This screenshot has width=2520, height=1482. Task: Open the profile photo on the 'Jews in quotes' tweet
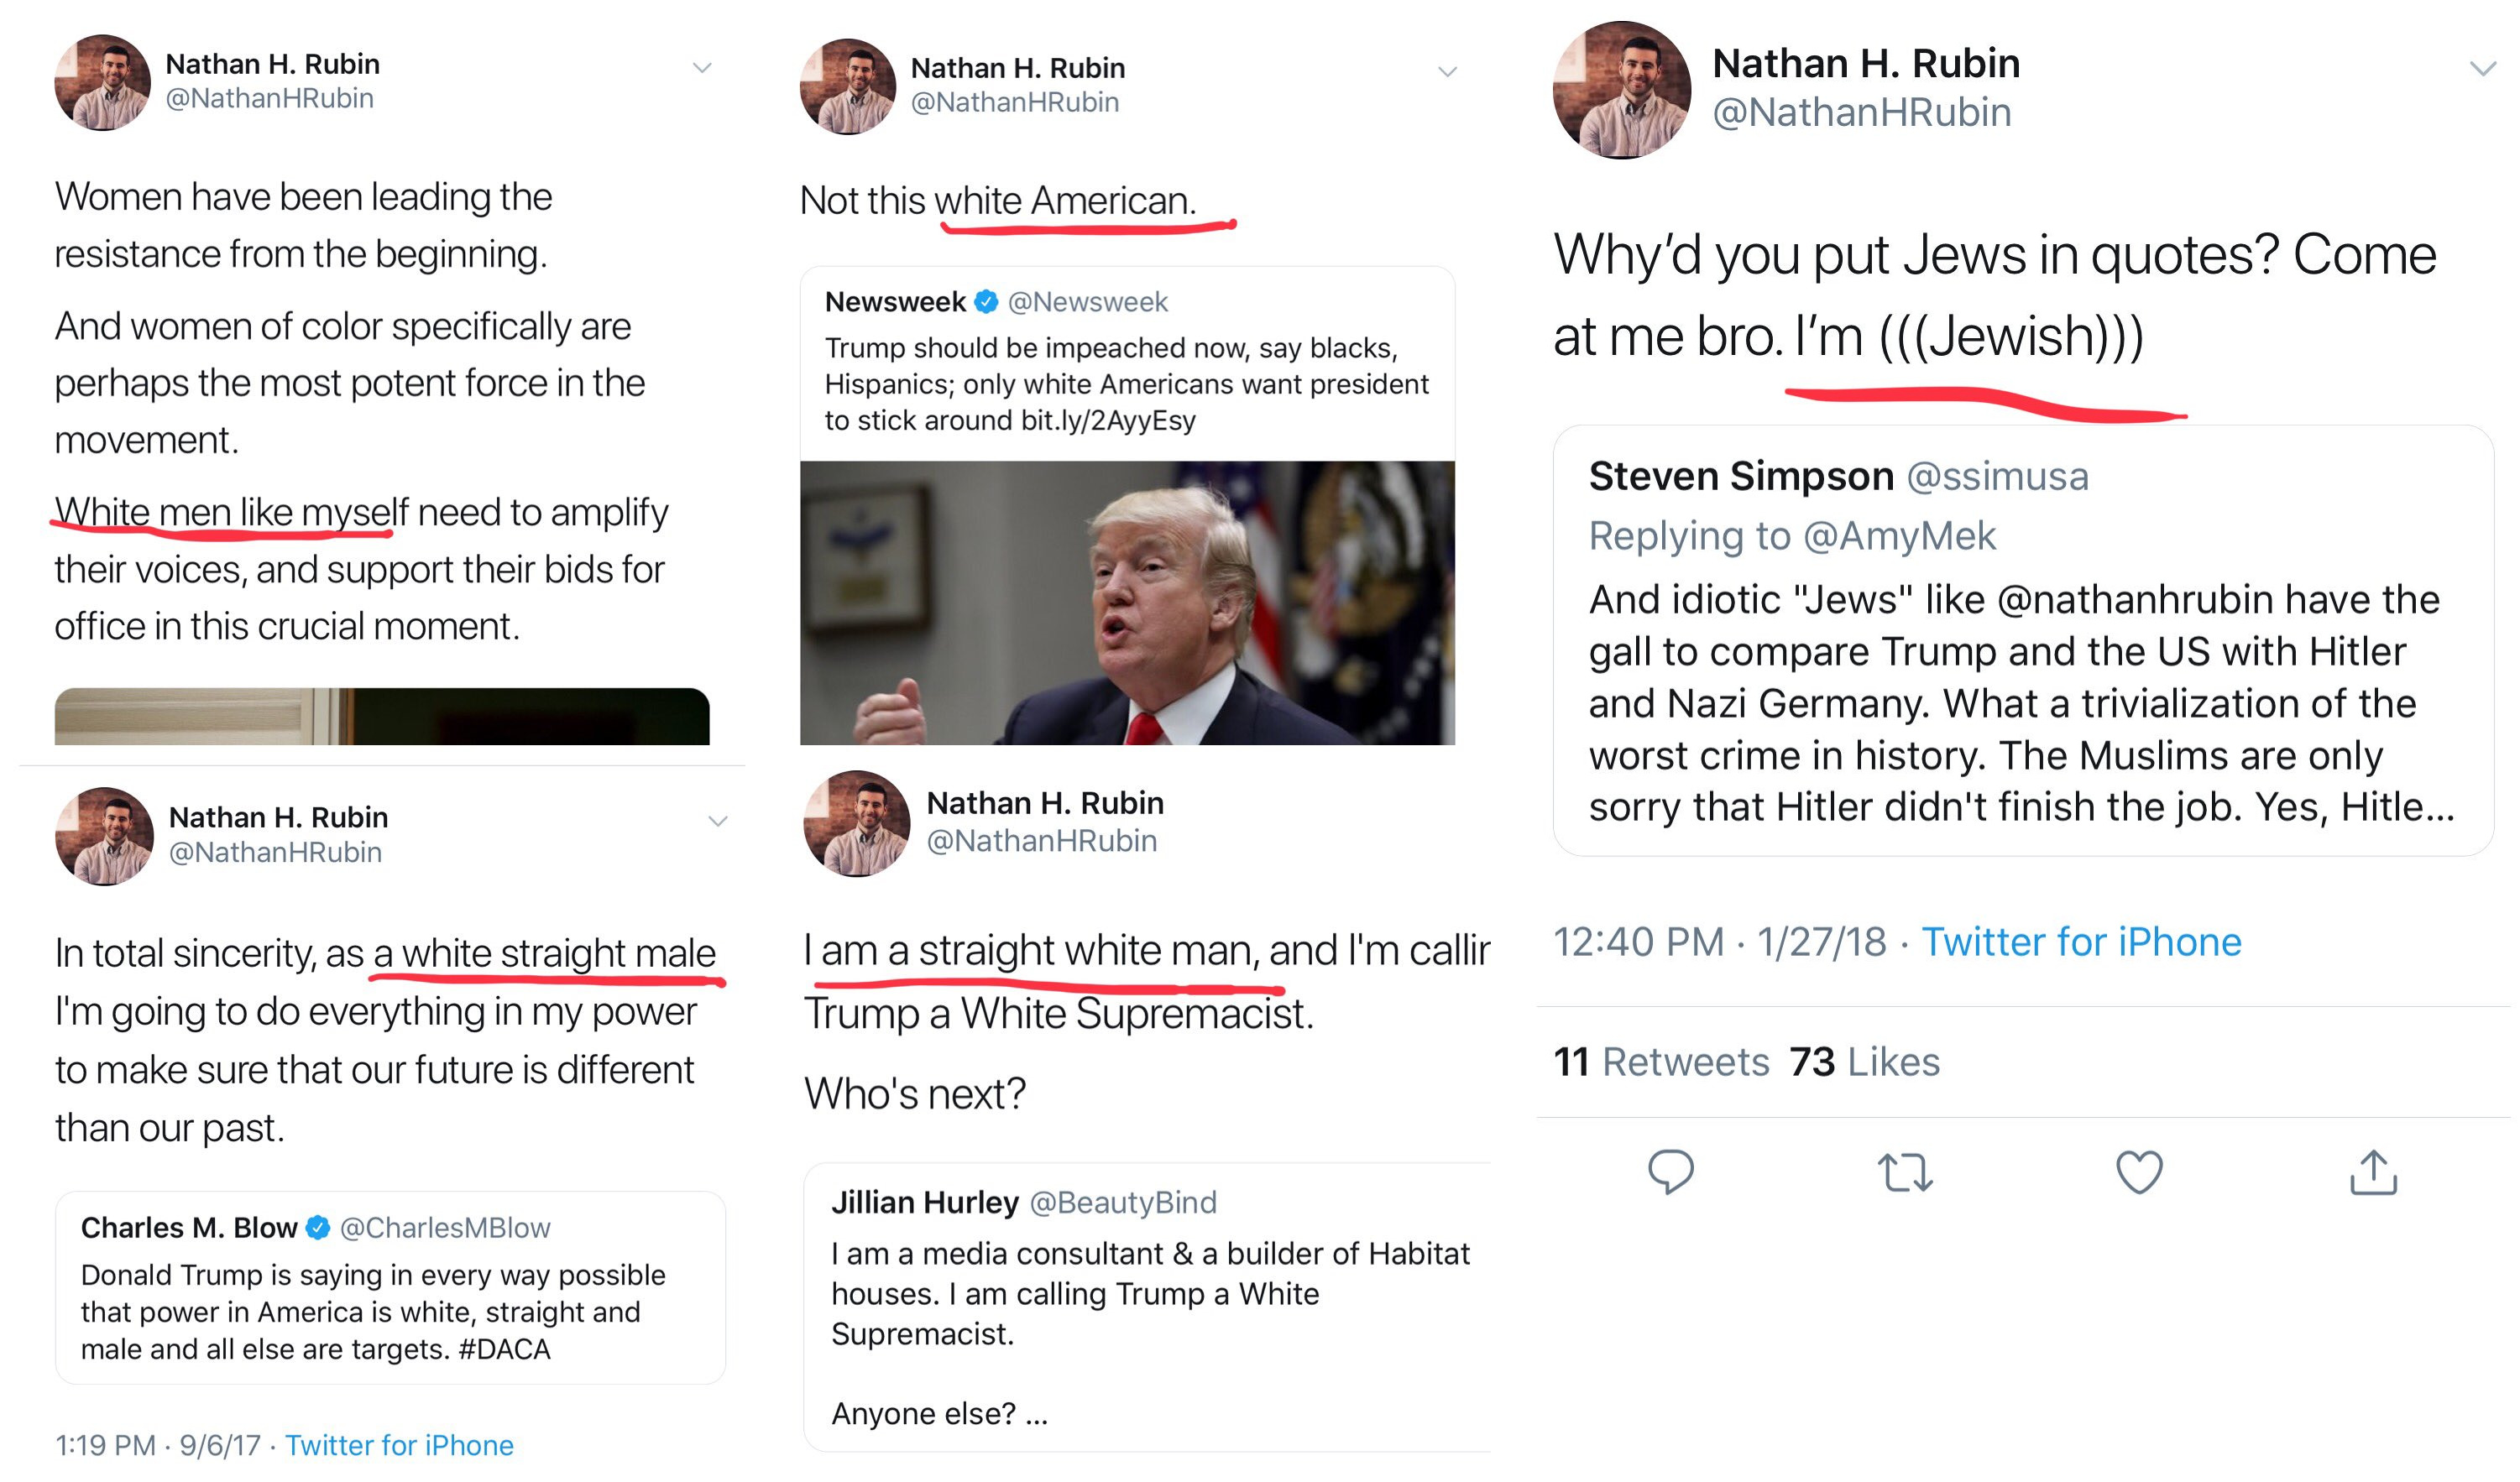[x=1621, y=90]
